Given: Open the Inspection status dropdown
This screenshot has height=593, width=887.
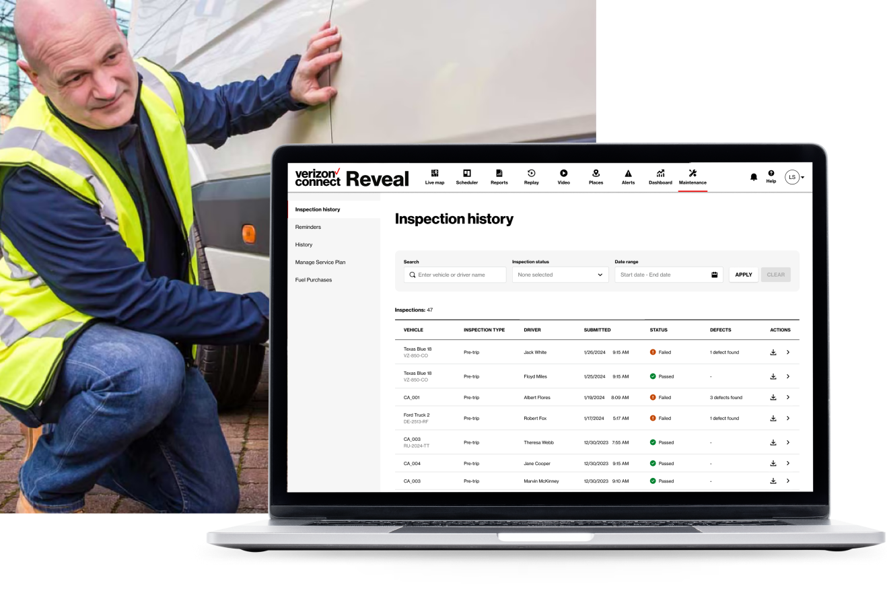Looking at the screenshot, I should click(x=560, y=275).
